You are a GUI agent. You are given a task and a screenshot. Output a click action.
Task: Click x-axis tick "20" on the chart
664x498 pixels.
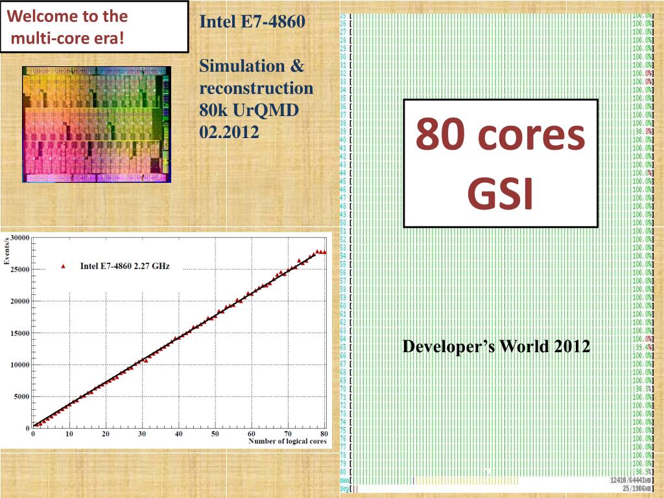click(x=106, y=434)
